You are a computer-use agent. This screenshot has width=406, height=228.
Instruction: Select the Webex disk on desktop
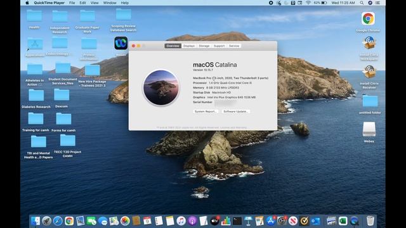(x=369, y=129)
